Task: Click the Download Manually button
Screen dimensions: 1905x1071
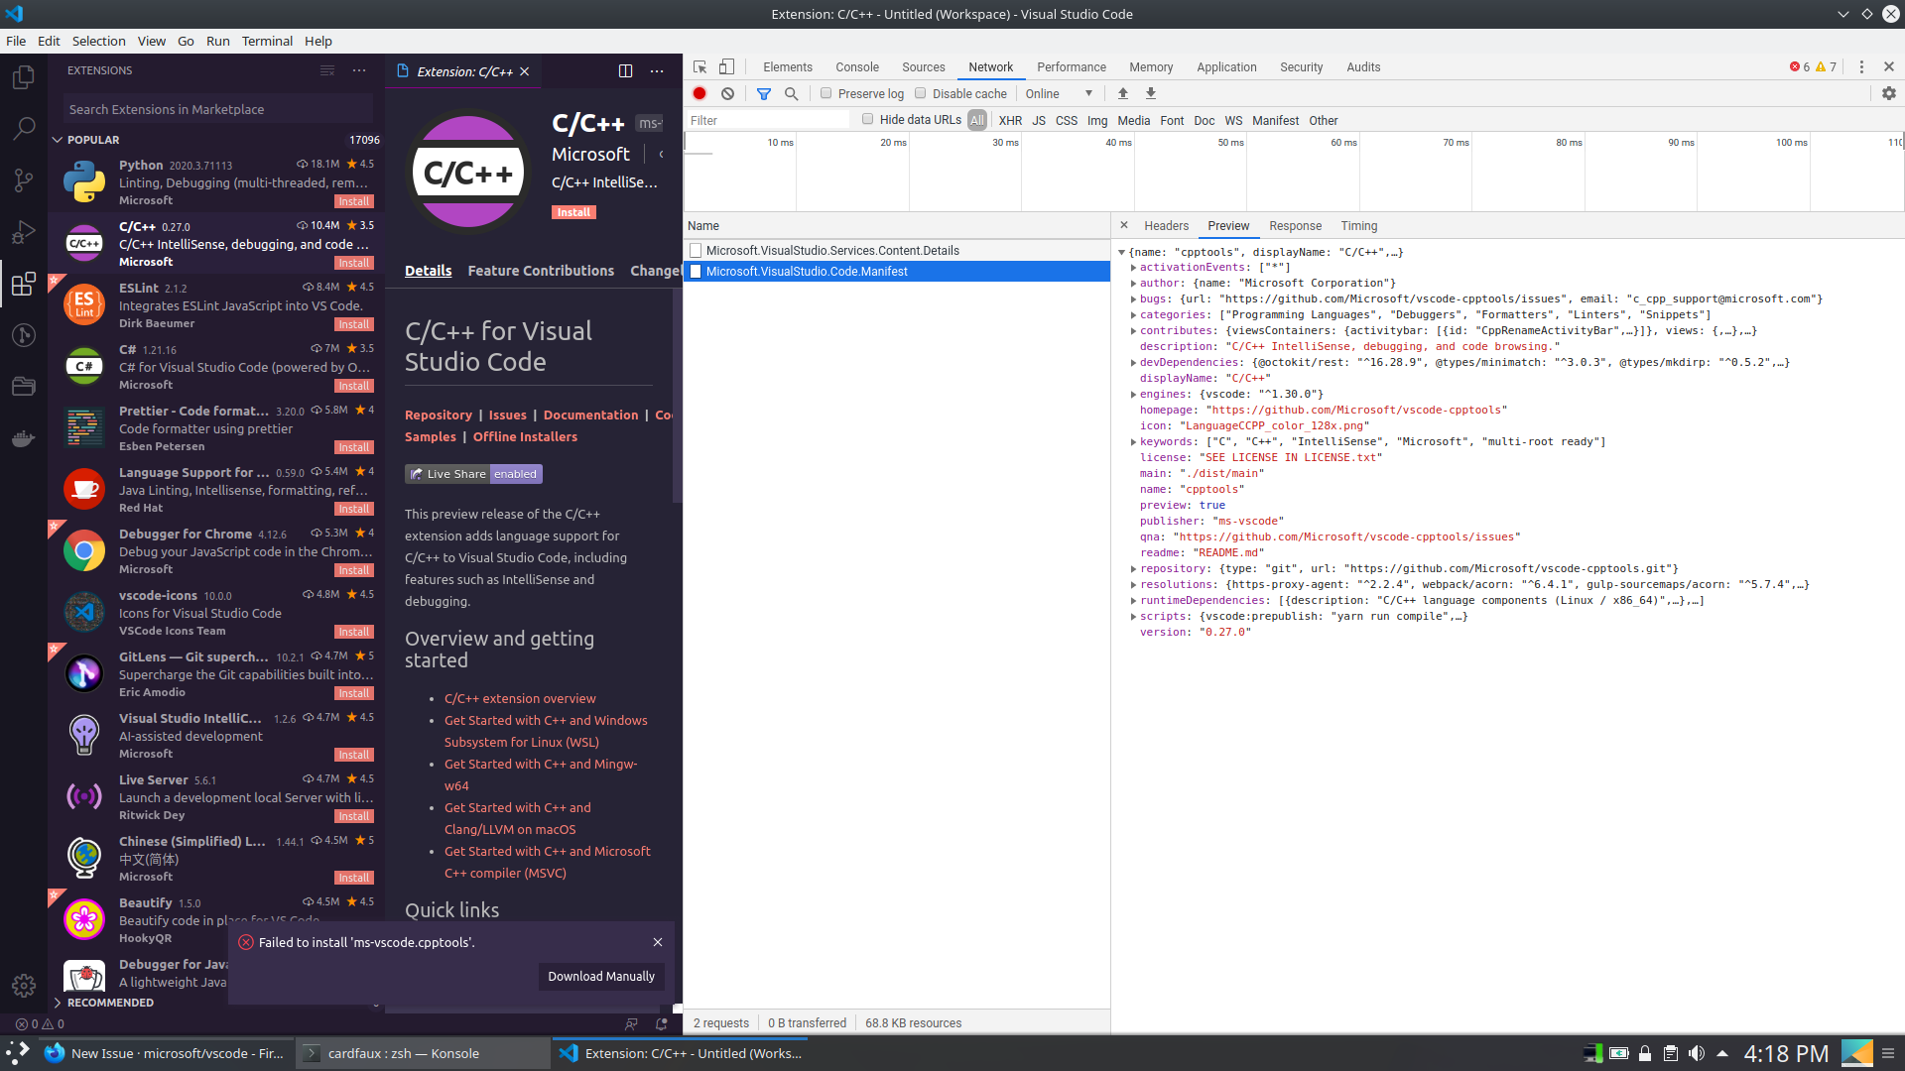Action: 601,977
